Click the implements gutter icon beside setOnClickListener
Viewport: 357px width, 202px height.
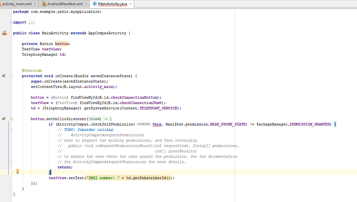(x=4, y=119)
